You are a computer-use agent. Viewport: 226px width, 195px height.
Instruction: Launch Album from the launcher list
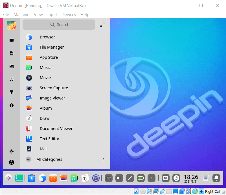point(65,108)
